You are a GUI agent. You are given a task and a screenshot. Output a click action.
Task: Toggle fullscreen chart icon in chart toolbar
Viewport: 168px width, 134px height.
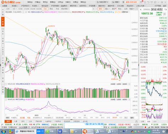[137, 9]
